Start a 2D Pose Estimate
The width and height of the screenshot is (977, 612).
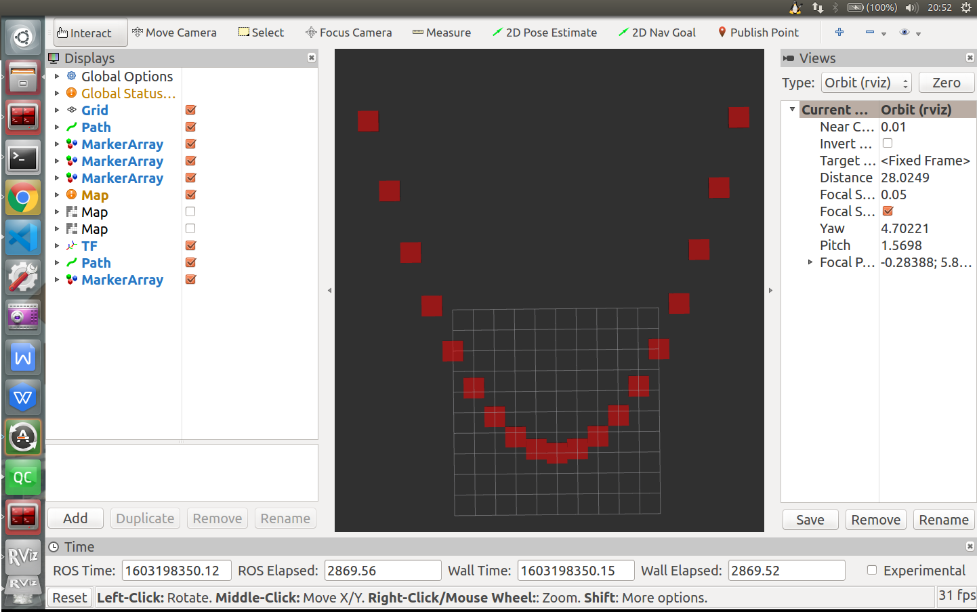(545, 32)
